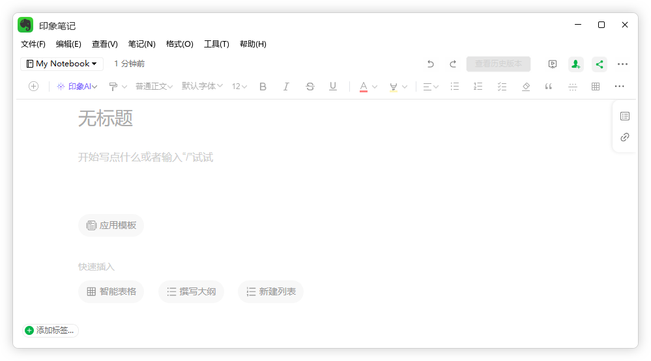Open the 工具(T) menu
The width and height of the screenshot is (651, 361).
(x=216, y=44)
